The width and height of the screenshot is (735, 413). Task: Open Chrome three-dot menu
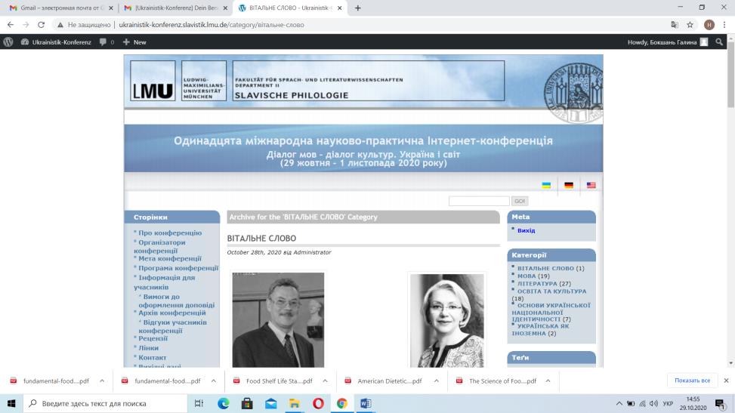point(724,25)
